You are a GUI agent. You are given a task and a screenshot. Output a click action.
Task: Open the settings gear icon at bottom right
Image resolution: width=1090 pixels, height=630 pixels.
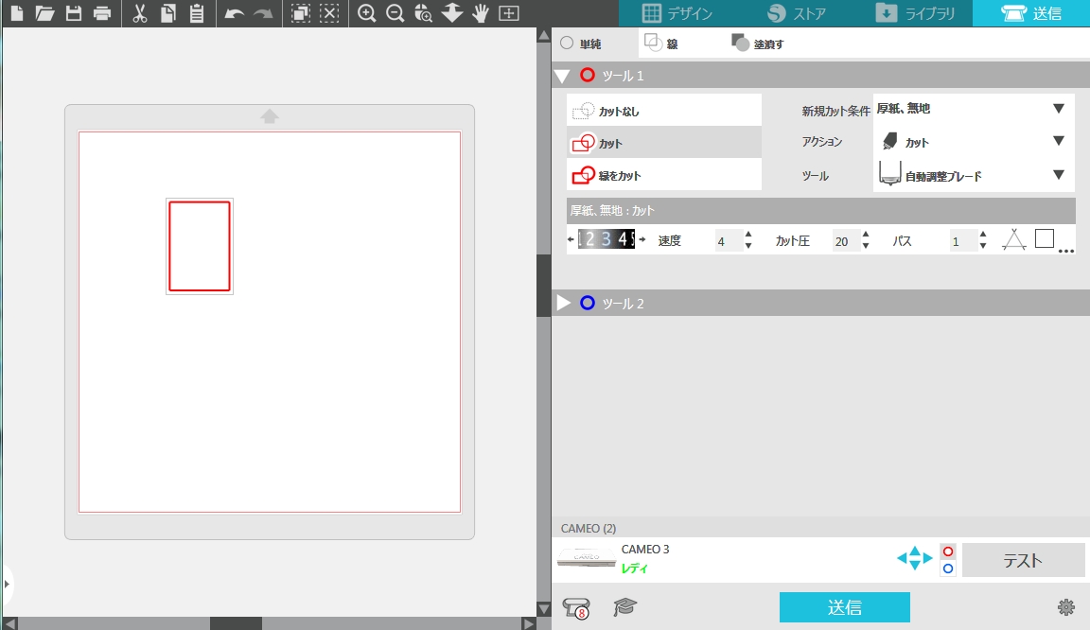point(1065,607)
